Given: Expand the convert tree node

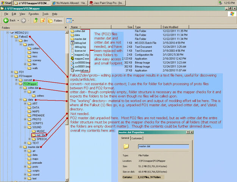Looking at the screenshot, I should point(16,80).
